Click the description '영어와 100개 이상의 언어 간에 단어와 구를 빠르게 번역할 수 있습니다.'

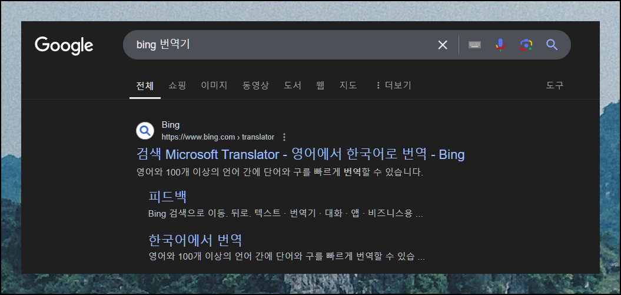point(280,173)
